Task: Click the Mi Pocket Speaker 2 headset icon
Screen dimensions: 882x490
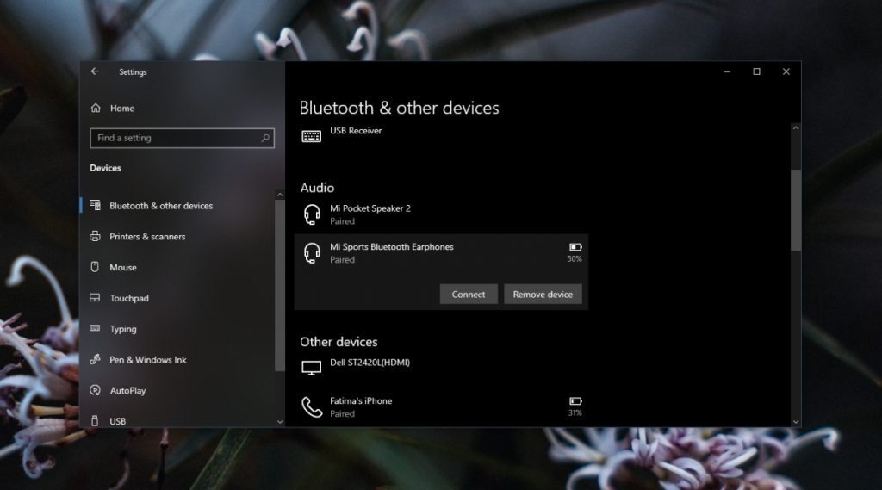Action: (312, 214)
